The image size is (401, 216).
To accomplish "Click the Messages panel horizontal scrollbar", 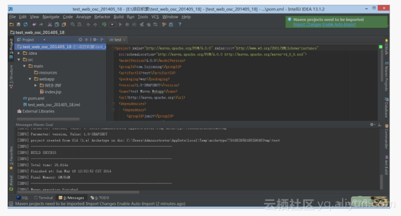I will point(78,192).
